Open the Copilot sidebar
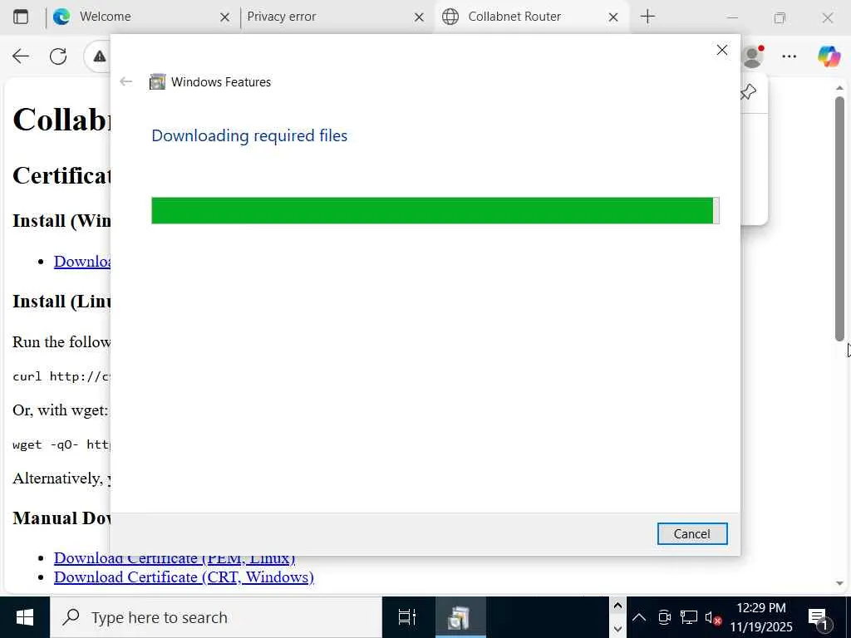The height and width of the screenshot is (638, 851). click(829, 56)
